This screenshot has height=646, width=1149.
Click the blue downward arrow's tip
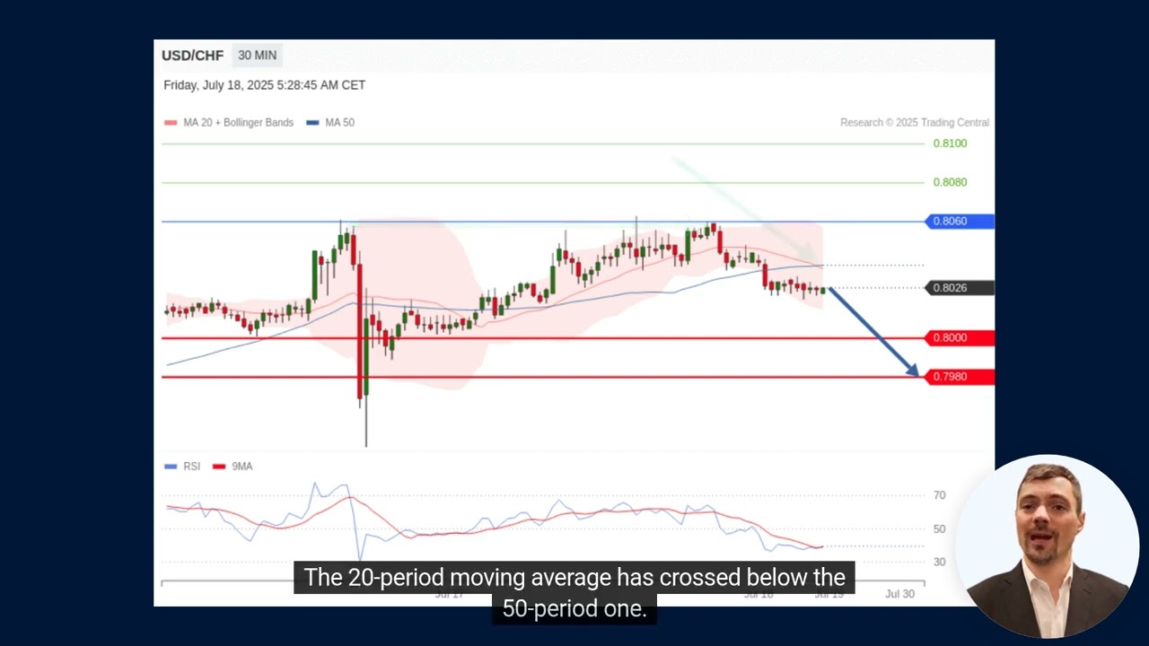(916, 372)
